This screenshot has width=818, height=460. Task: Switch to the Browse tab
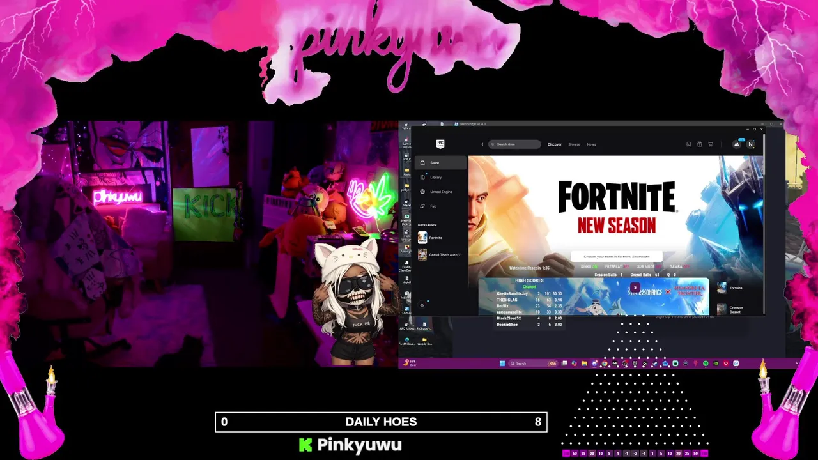pos(575,144)
